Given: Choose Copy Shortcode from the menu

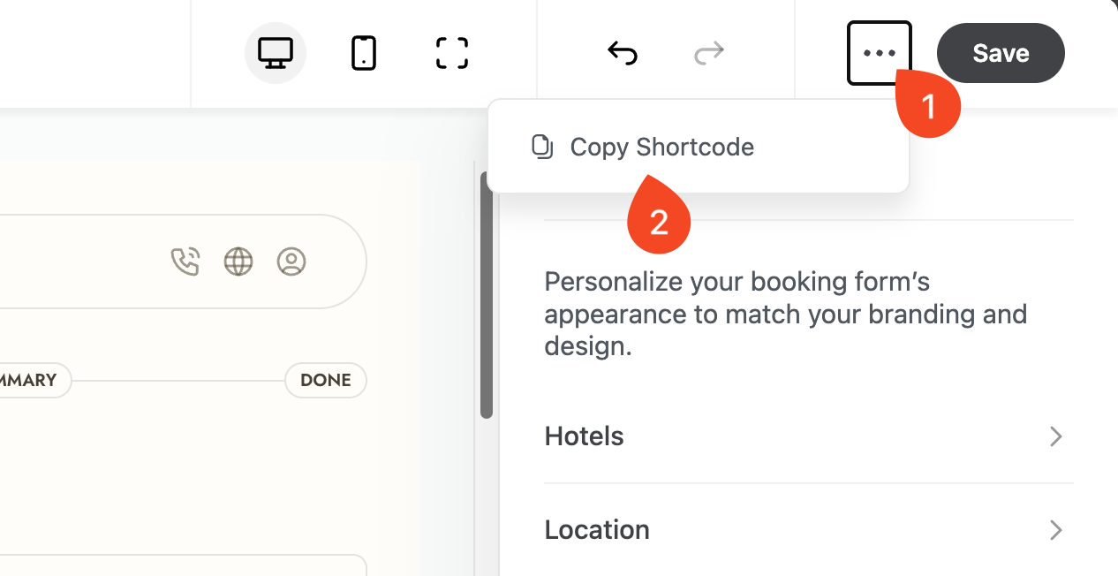Looking at the screenshot, I should (x=698, y=147).
